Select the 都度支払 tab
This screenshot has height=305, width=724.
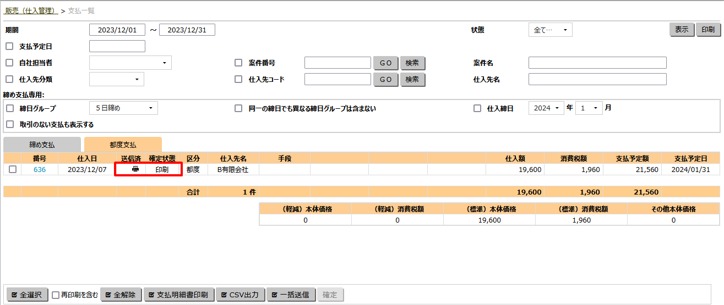coord(123,145)
